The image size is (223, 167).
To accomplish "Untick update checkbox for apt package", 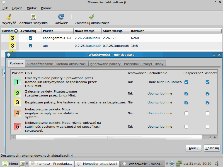I will 31,45.
